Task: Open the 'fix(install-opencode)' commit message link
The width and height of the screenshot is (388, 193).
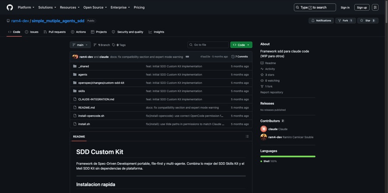Action: pos(185,116)
